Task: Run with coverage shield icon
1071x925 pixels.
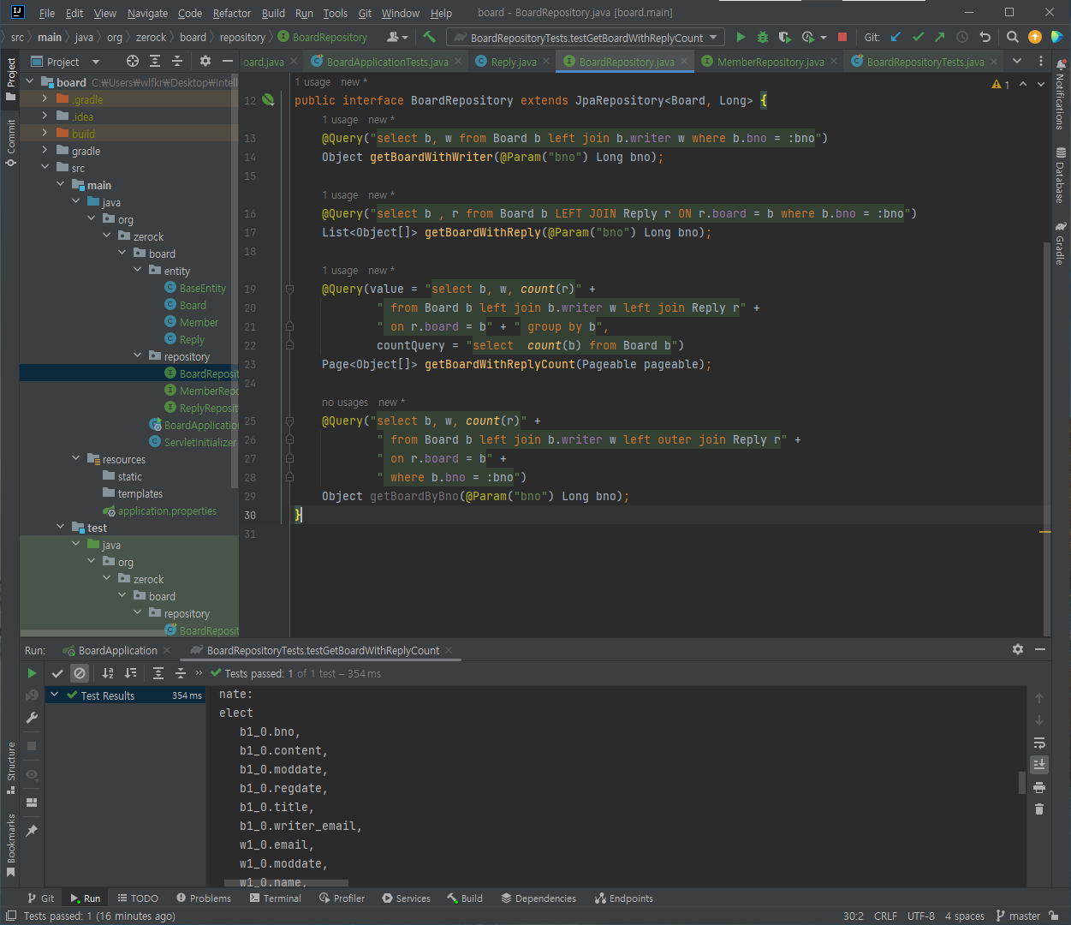Action: coord(784,37)
